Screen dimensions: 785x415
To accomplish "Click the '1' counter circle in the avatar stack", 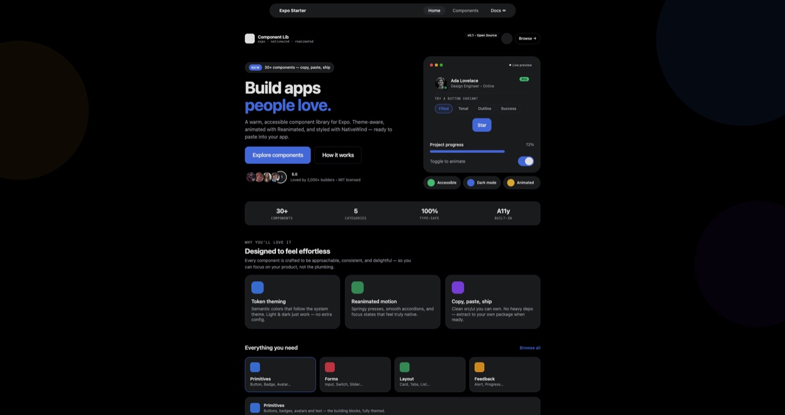I will [x=282, y=177].
